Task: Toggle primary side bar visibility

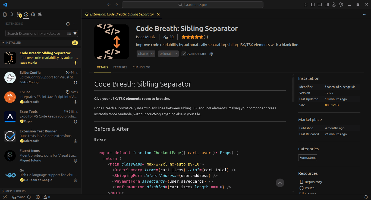Action: (x=313, y=5)
